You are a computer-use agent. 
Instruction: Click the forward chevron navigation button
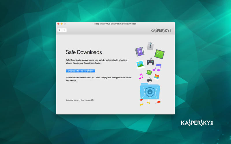click(64, 30)
